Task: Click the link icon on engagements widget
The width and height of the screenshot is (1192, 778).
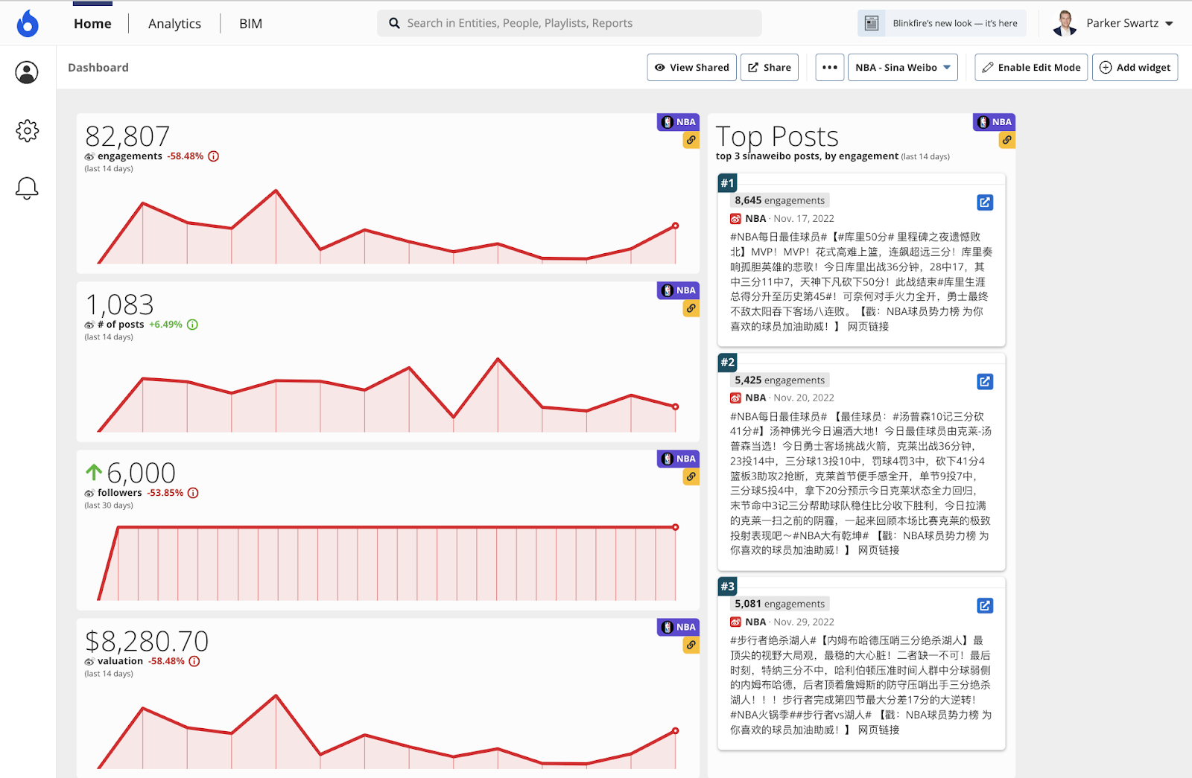Action: click(691, 140)
